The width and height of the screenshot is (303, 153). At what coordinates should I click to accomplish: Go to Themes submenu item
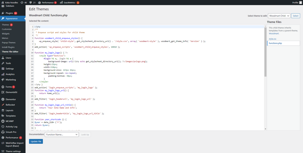point(5,25)
